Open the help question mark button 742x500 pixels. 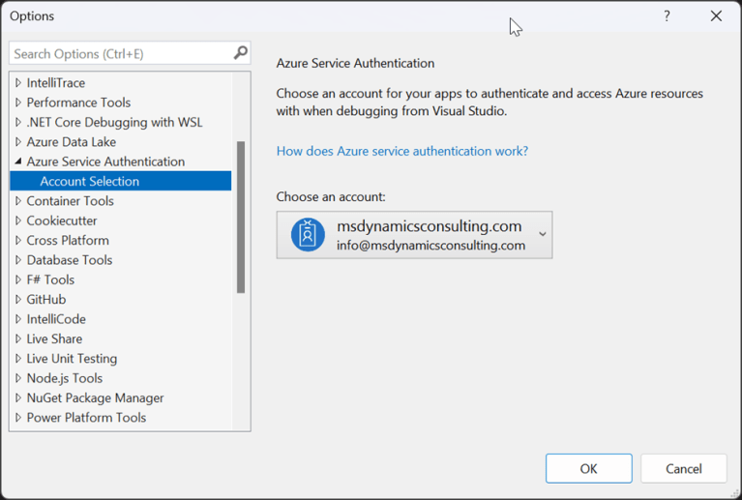(x=667, y=16)
